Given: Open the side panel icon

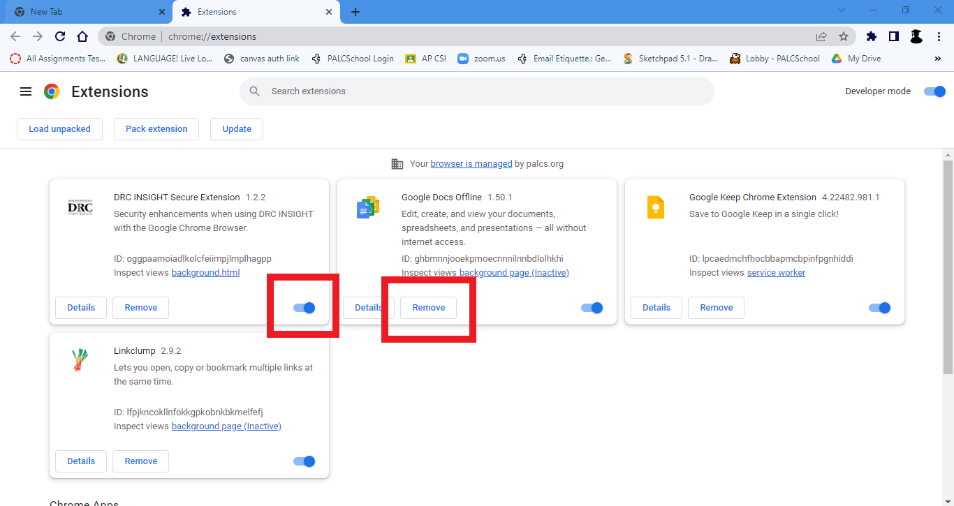Looking at the screenshot, I should pos(893,36).
